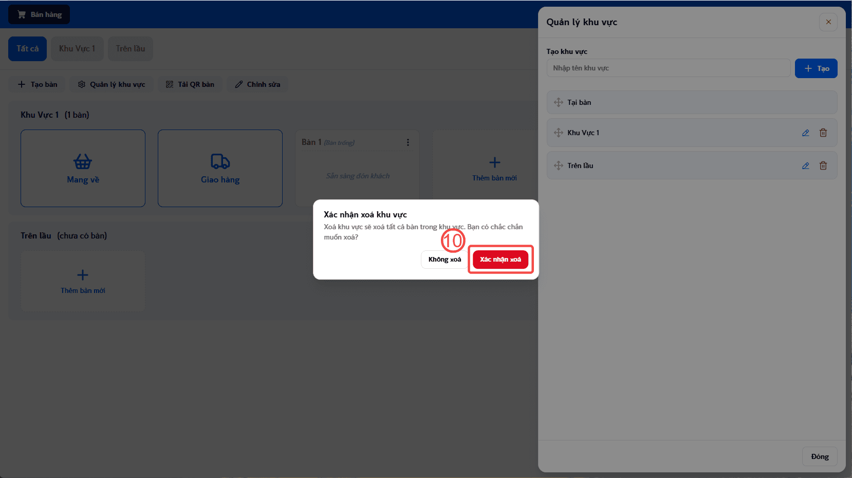Close the Quản lý khu vực panel
The image size is (852, 478).
[x=828, y=22]
